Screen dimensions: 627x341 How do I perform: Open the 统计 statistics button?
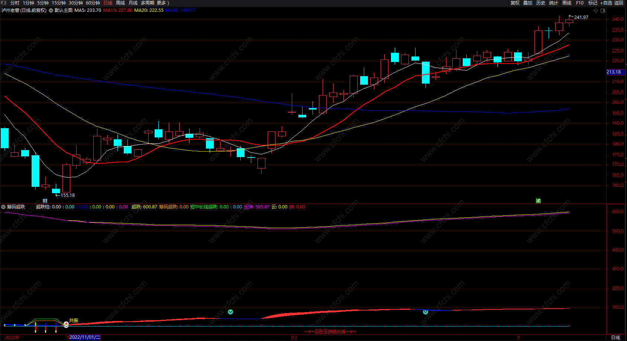pyautogui.click(x=554, y=3)
